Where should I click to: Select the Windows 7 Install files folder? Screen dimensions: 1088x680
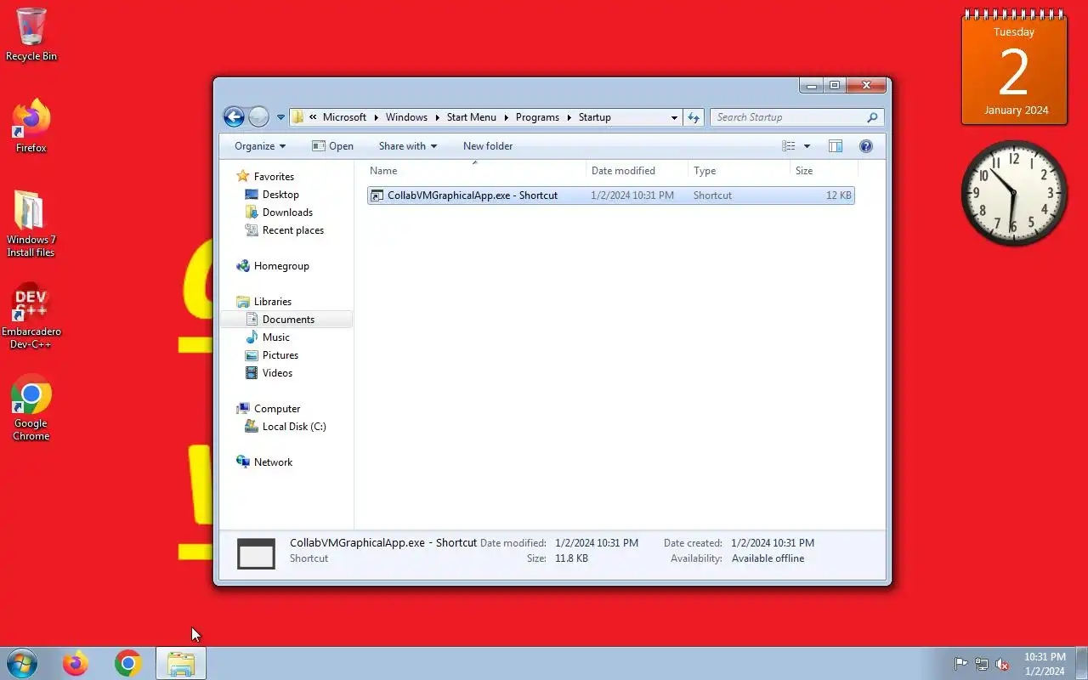[x=31, y=224]
